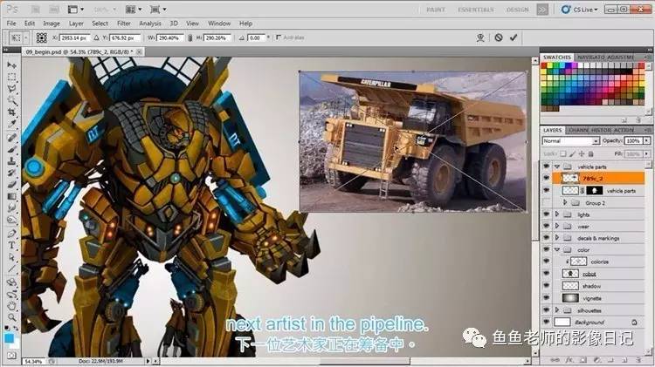
Task: Toggle relative positioning triangle icon
Action: click(96, 37)
